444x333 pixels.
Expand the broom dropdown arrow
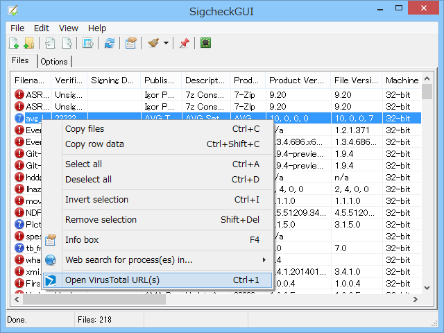click(x=166, y=43)
